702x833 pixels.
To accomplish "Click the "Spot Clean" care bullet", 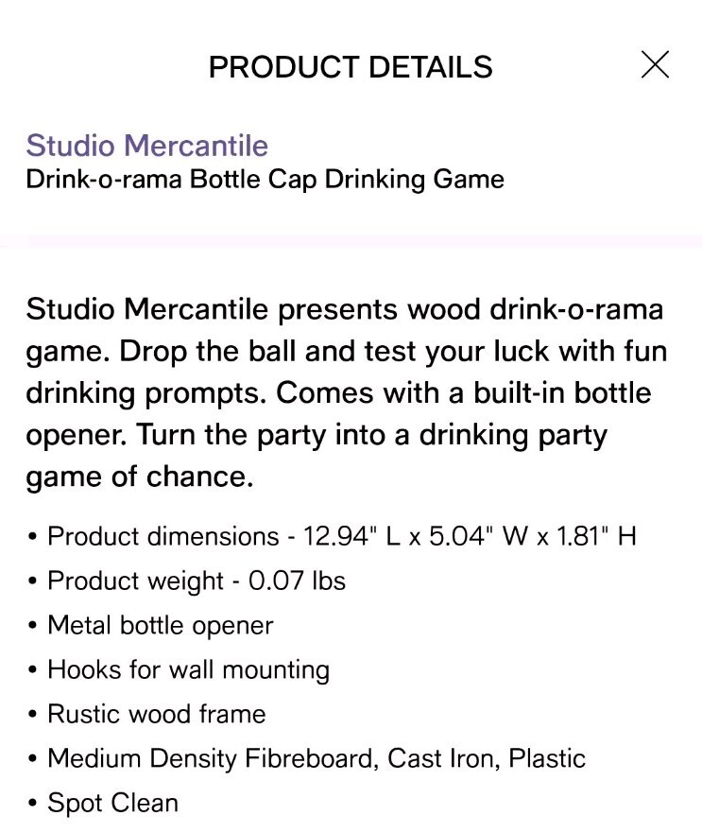I will (112, 803).
